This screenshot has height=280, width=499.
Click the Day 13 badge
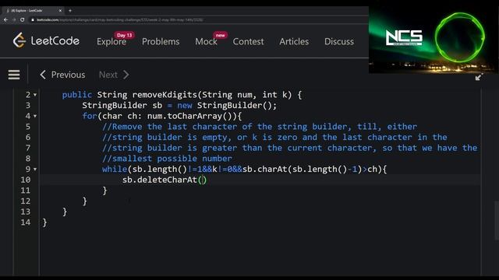124,35
